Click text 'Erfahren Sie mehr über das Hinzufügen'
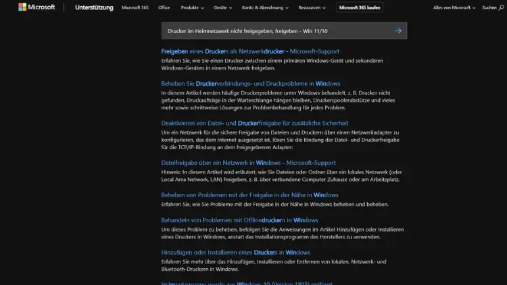 (274, 265)
